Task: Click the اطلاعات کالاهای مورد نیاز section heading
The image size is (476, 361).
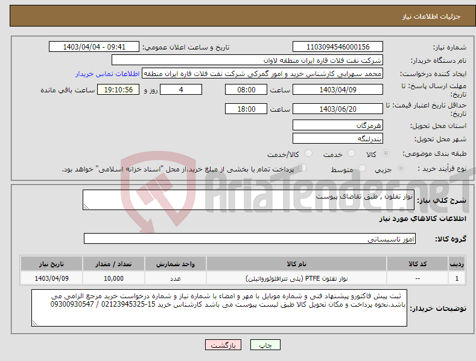Action: [x=422, y=219]
